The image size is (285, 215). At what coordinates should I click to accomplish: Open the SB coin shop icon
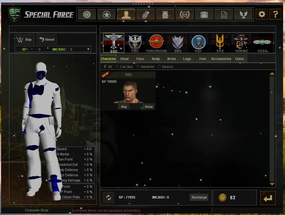click(87, 14)
